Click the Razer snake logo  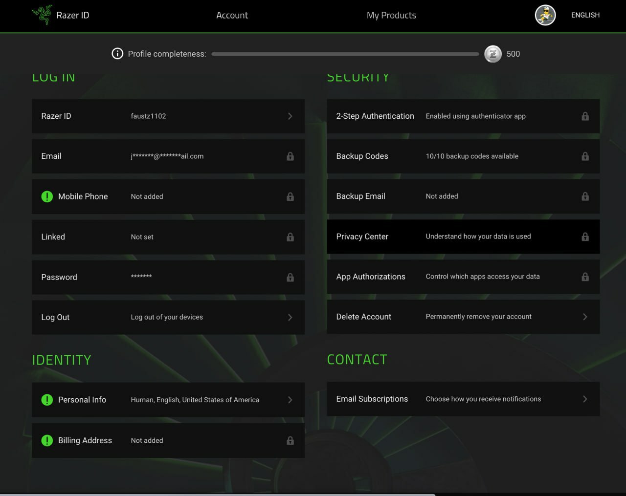(42, 15)
